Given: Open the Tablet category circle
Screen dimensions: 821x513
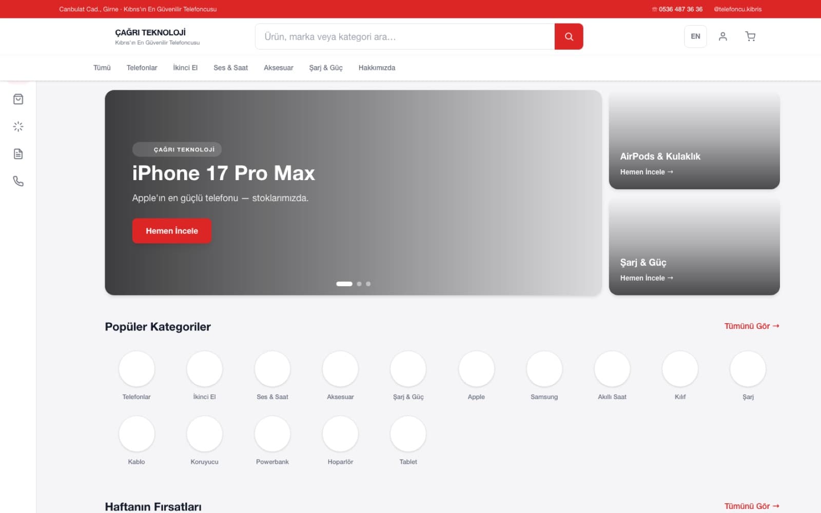Looking at the screenshot, I should 408,434.
